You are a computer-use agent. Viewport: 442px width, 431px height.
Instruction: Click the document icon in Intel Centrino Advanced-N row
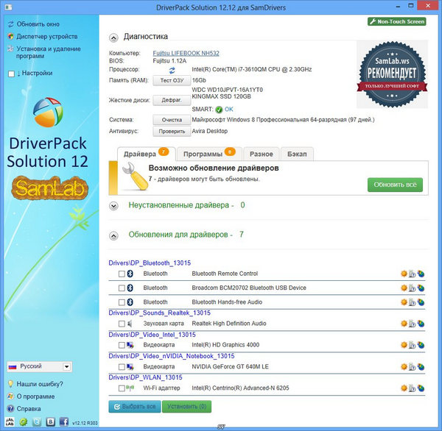(412, 388)
